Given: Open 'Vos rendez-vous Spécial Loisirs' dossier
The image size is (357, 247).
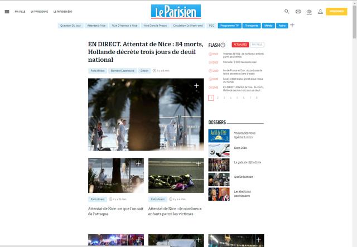Looking at the screenshot, I should pos(245,135).
